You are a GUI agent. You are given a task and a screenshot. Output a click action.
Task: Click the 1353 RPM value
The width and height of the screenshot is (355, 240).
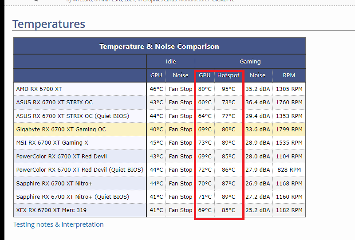click(x=289, y=116)
